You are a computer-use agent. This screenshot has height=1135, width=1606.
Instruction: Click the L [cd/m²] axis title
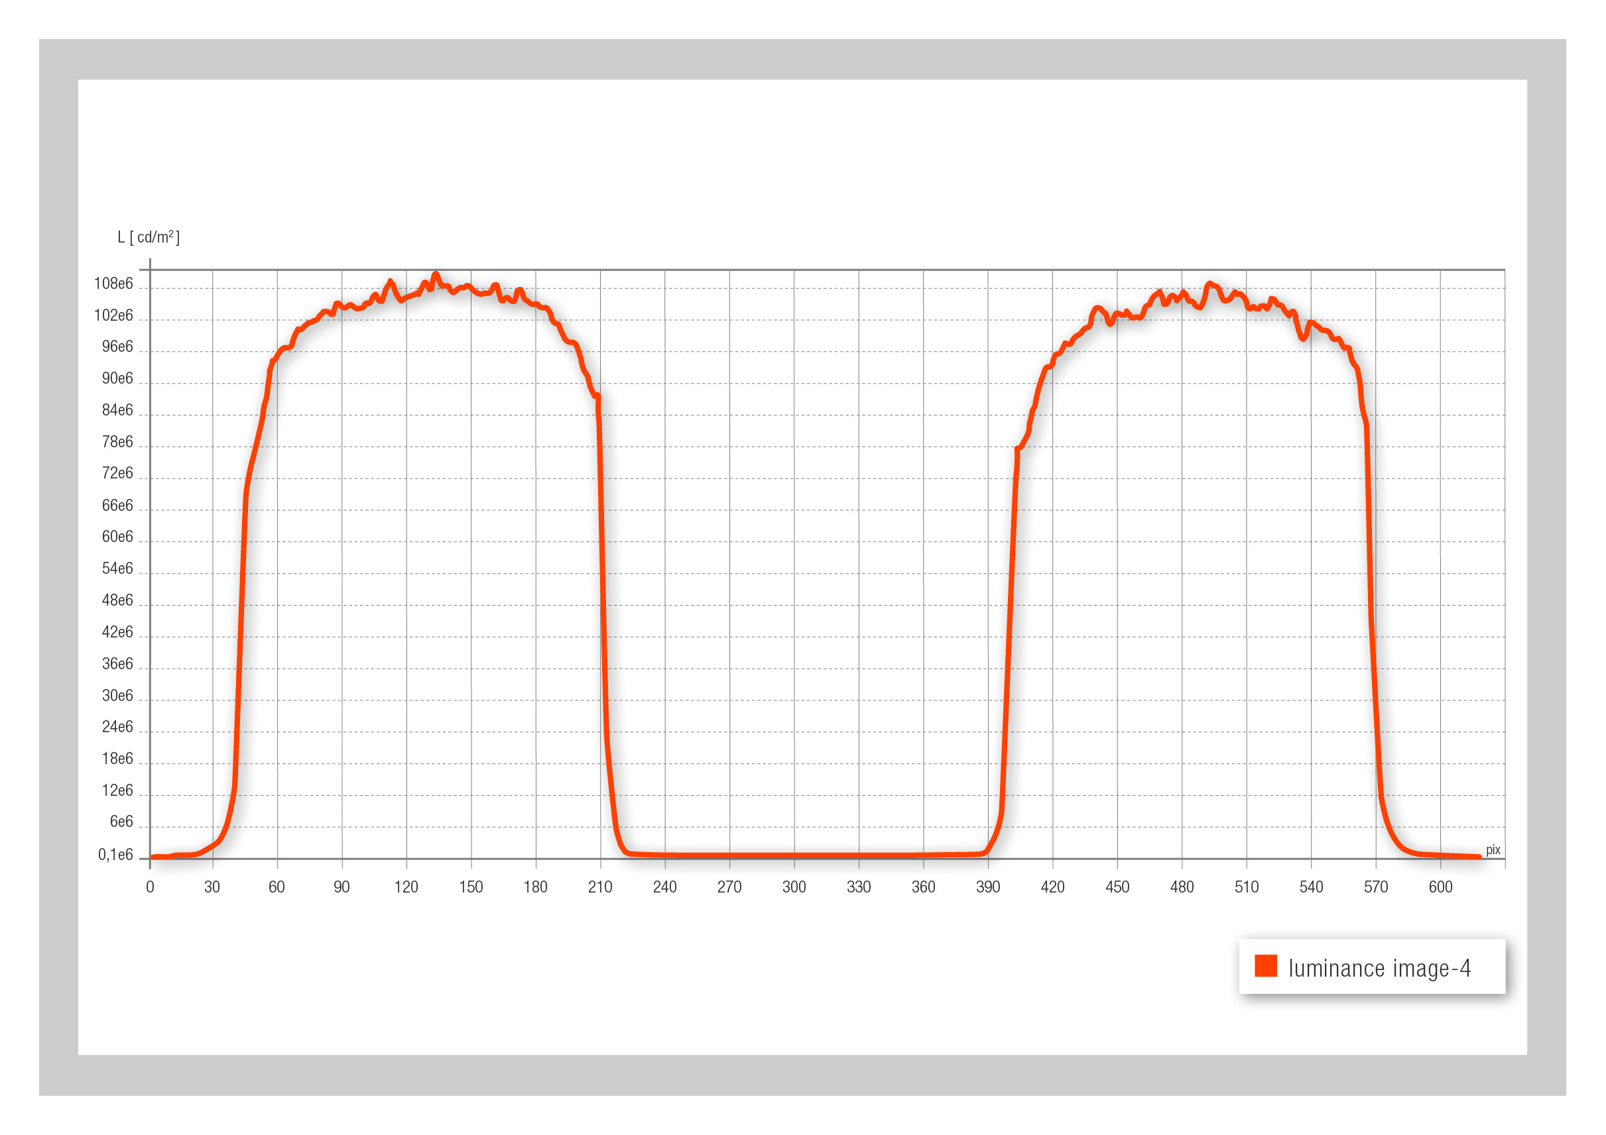[x=149, y=237]
